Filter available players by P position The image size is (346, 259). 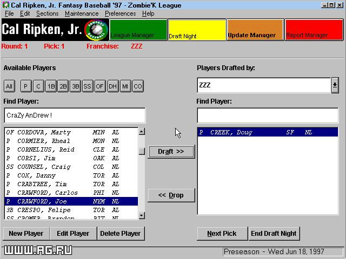pyautogui.click(x=26, y=86)
